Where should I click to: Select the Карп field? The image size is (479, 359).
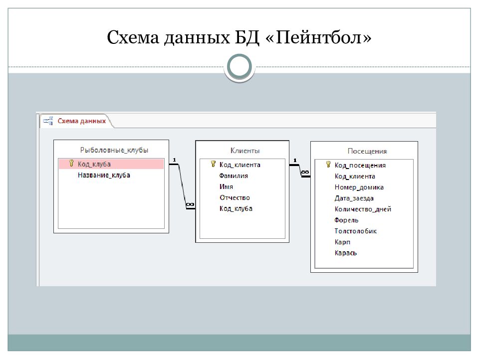coord(342,242)
